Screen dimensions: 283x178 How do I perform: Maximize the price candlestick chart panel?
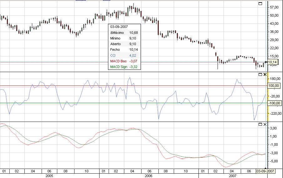[x=260, y=3]
